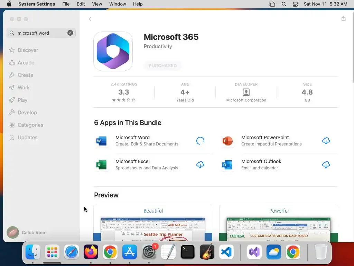This screenshot has height=266, width=354.
Task: Click the Productivity category label
Action: [x=158, y=46]
